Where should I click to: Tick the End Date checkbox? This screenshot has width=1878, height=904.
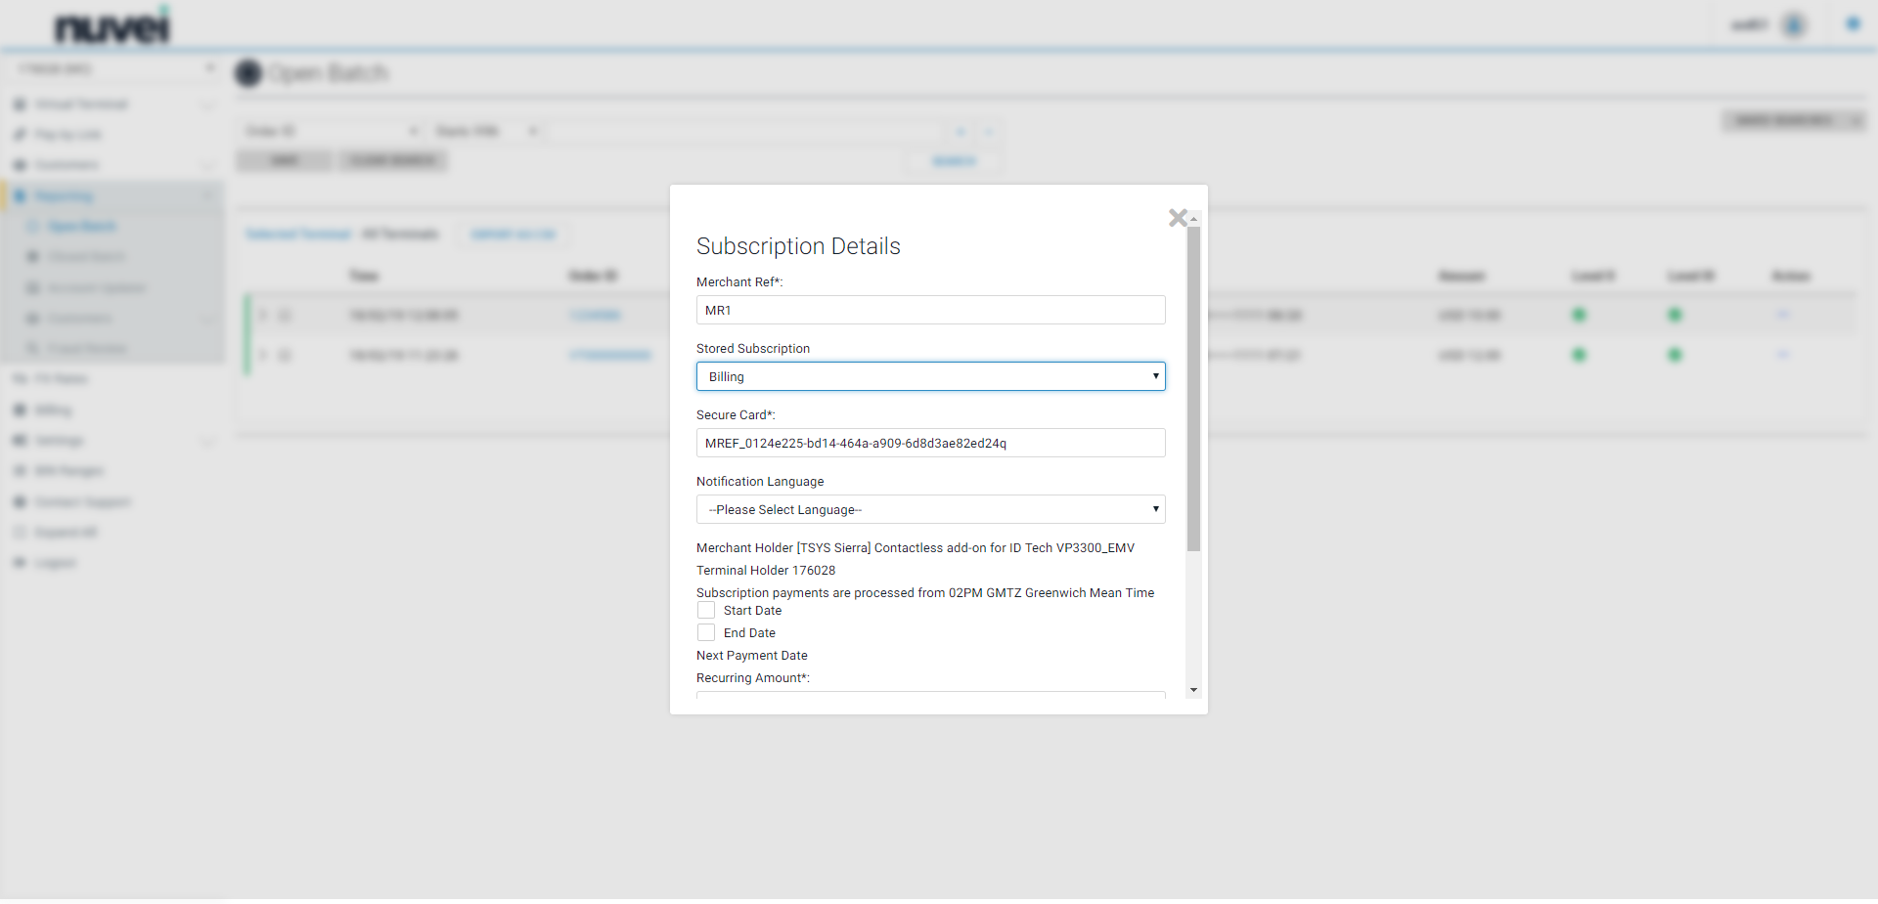pos(706,632)
